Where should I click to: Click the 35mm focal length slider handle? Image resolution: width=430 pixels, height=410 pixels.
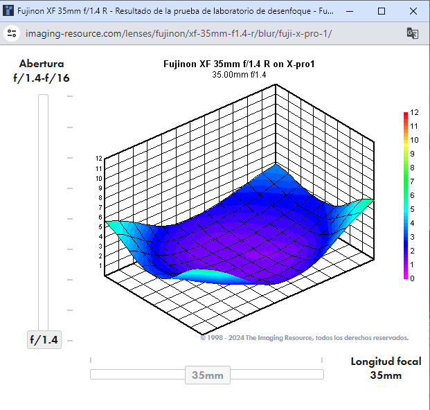(x=208, y=375)
